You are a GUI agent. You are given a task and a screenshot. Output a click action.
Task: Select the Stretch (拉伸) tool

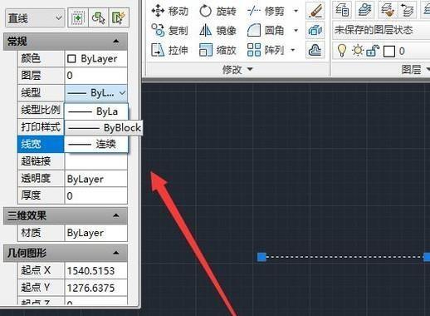(170, 50)
